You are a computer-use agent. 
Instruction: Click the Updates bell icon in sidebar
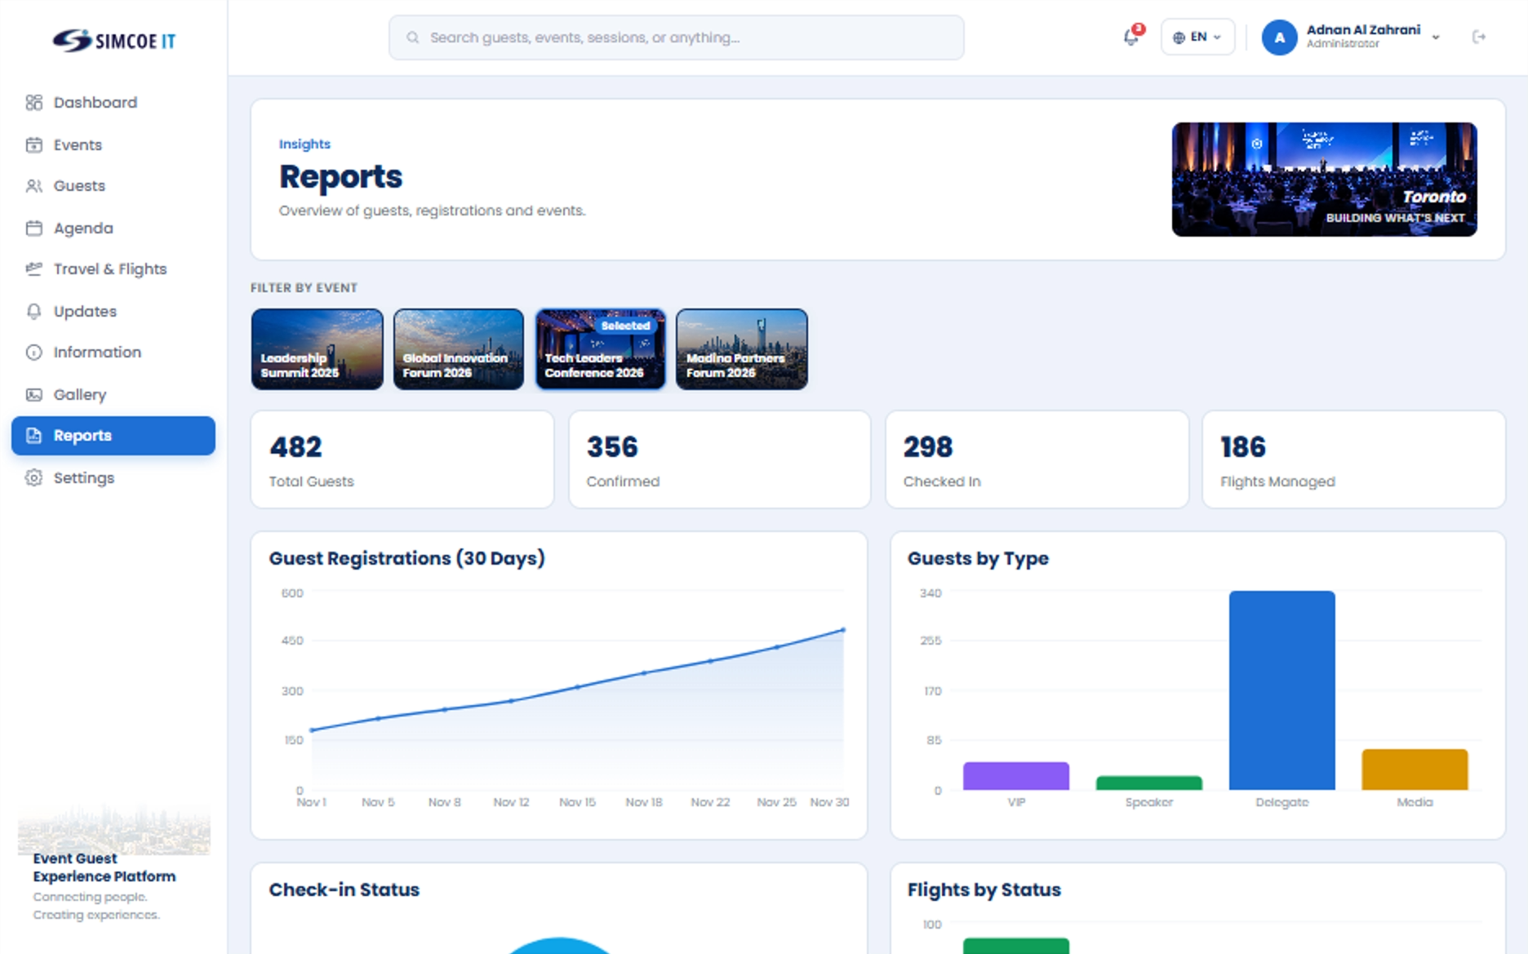33,311
